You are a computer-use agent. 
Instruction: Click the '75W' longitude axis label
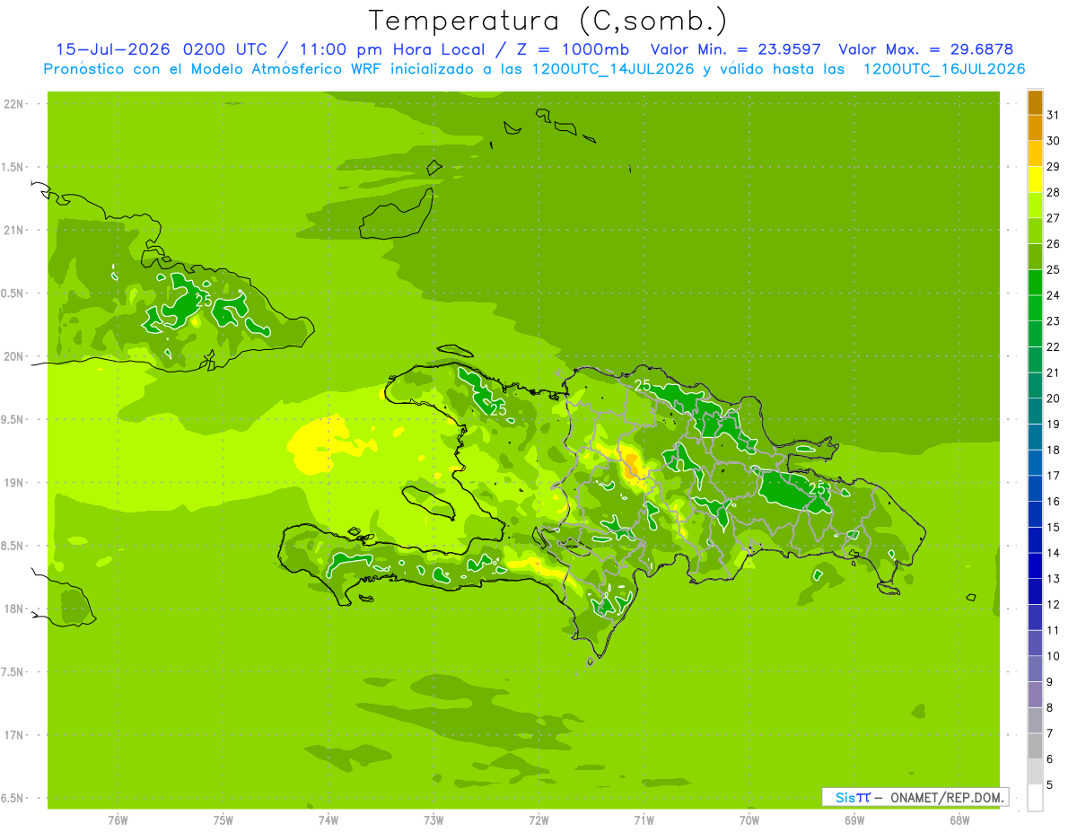point(223,819)
